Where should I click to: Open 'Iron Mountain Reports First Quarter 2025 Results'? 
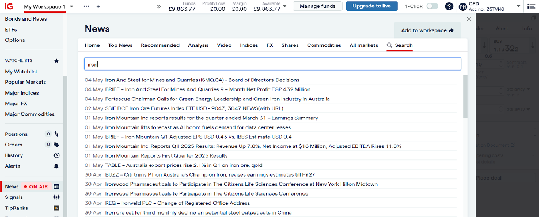(x=166, y=155)
